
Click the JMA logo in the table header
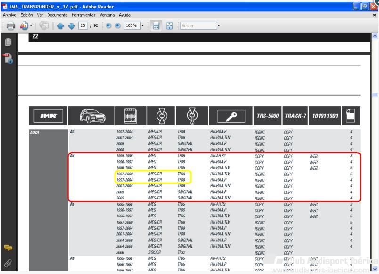click(49, 116)
